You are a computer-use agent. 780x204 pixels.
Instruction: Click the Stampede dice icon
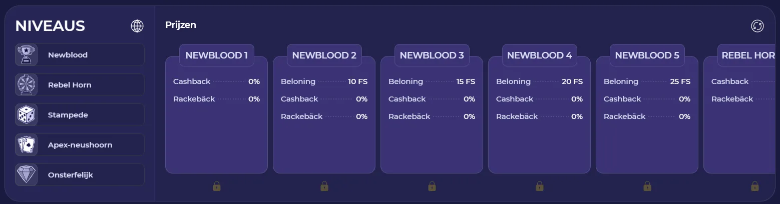(x=27, y=115)
